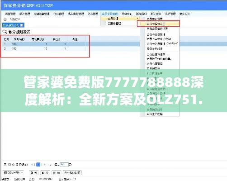Select page 1 in the pagination bar

coord(38,165)
